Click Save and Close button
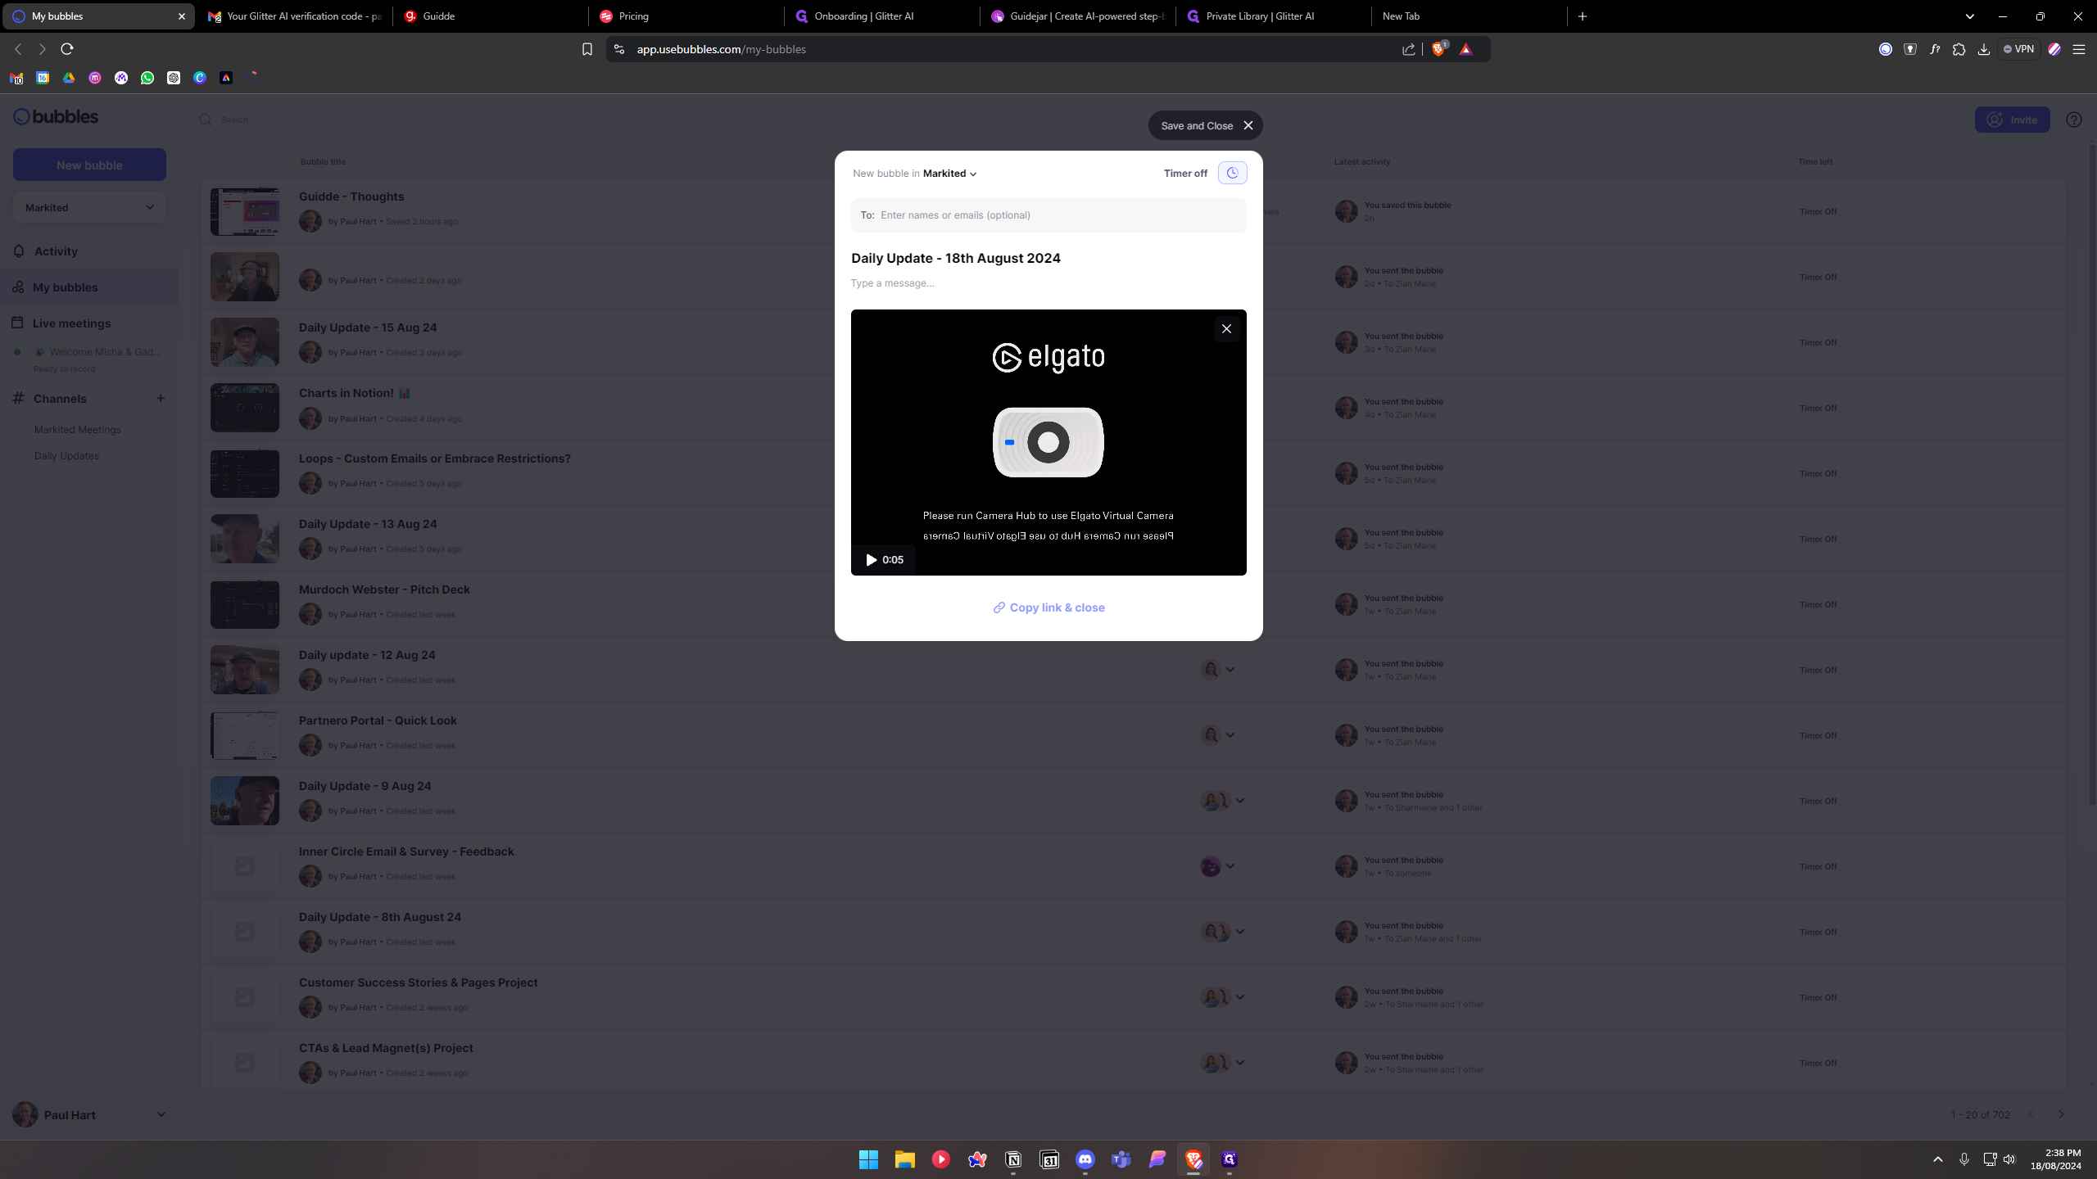Screen dimensions: 2097x1179 pos(1205,125)
